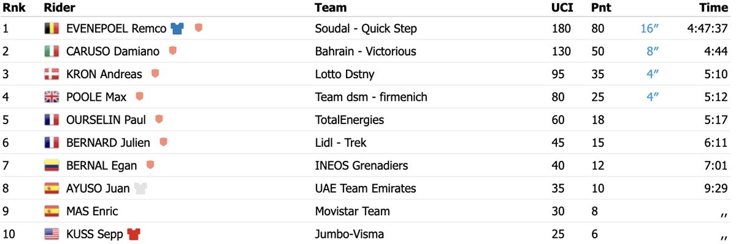Click the Colombian flag beside Bernal
The height and width of the screenshot is (244, 736).
pyautogui.click(x=52, y=166)
